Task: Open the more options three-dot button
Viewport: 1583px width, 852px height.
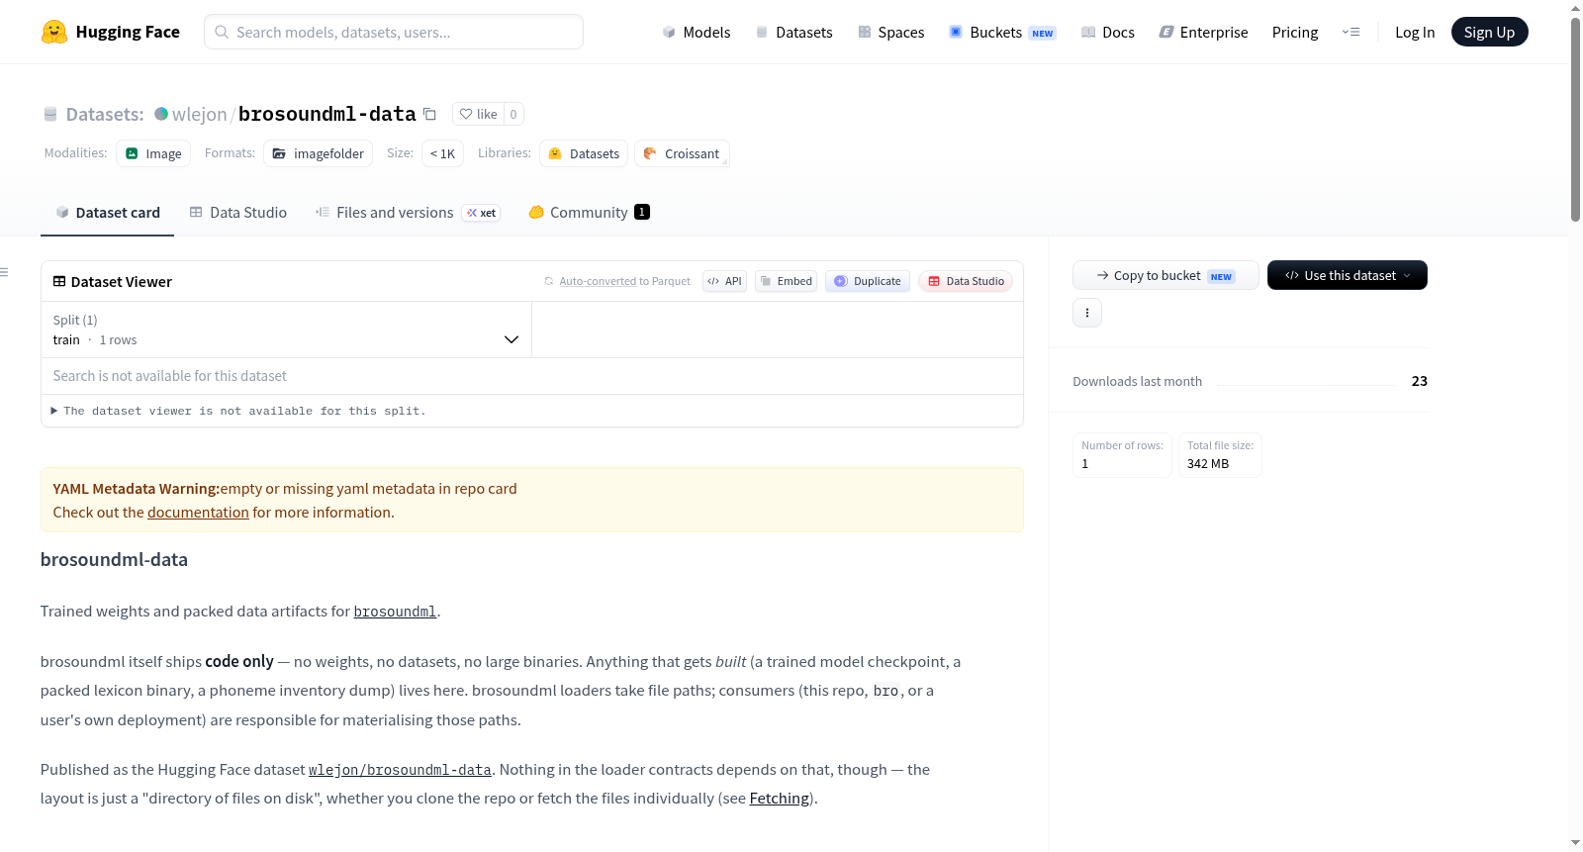Action: tap(1087, 313)
